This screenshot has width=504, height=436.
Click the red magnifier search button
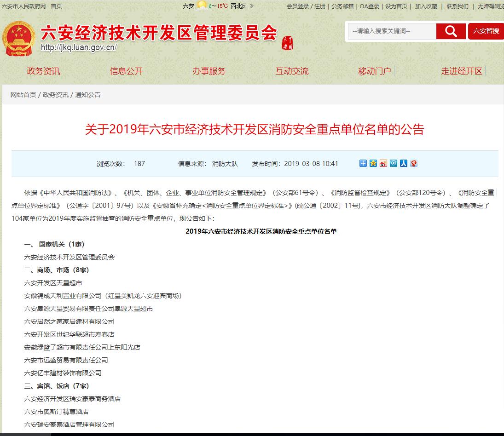(451, 31)
